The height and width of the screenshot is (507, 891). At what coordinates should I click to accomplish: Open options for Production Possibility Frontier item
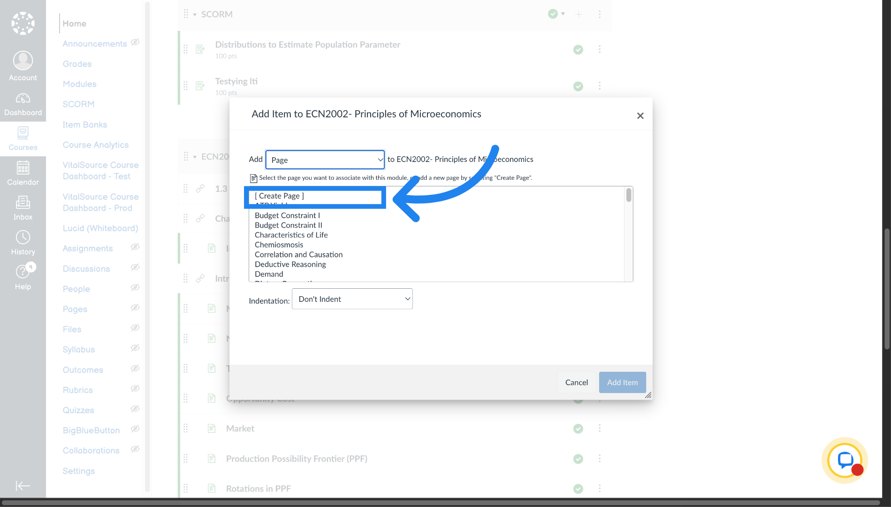(x=600, y=459)
